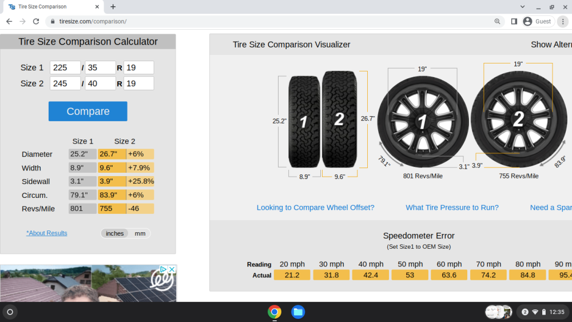
Task: Select actual speed 42.4 cell
Action: click(x=371, y=275)
